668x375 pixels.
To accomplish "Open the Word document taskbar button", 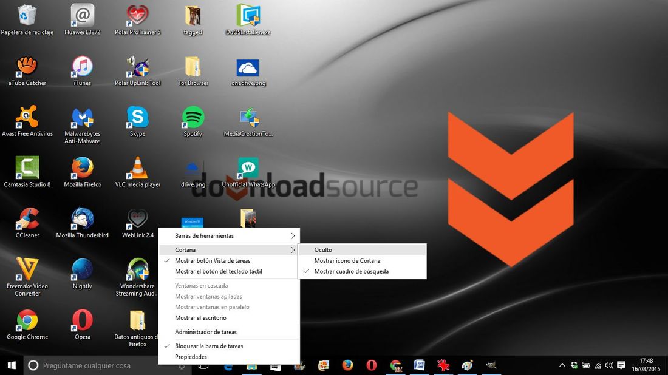I will [x=419, y=365].
